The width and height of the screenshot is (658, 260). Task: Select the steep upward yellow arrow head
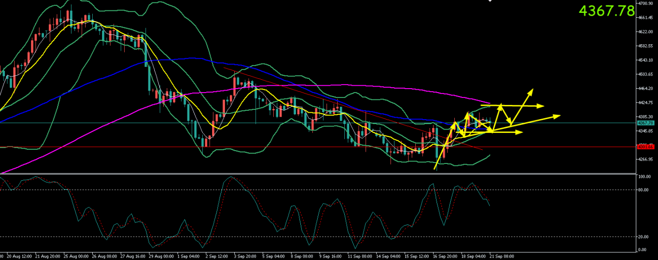coord(531,90)
